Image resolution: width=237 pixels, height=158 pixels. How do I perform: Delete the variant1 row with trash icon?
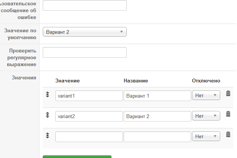pyautogui.click(x=228, y=93)
